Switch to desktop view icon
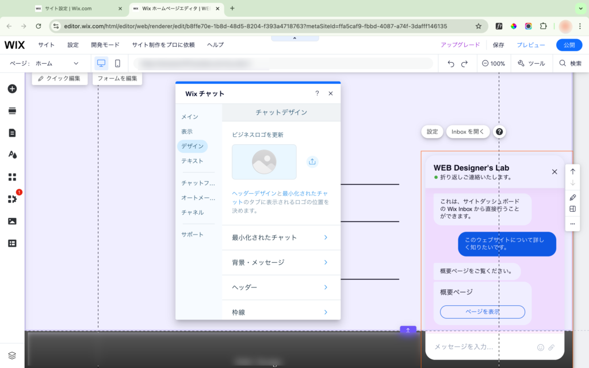 tap(101, 63)
